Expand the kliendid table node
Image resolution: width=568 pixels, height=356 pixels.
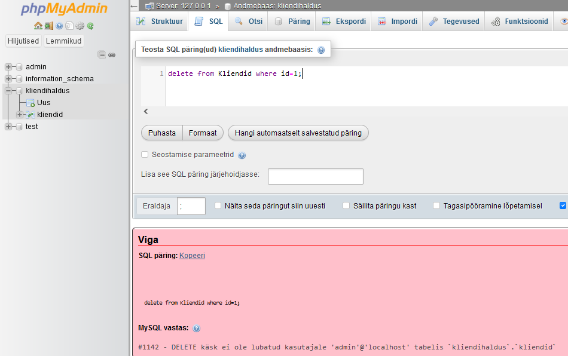coord(20,115)
